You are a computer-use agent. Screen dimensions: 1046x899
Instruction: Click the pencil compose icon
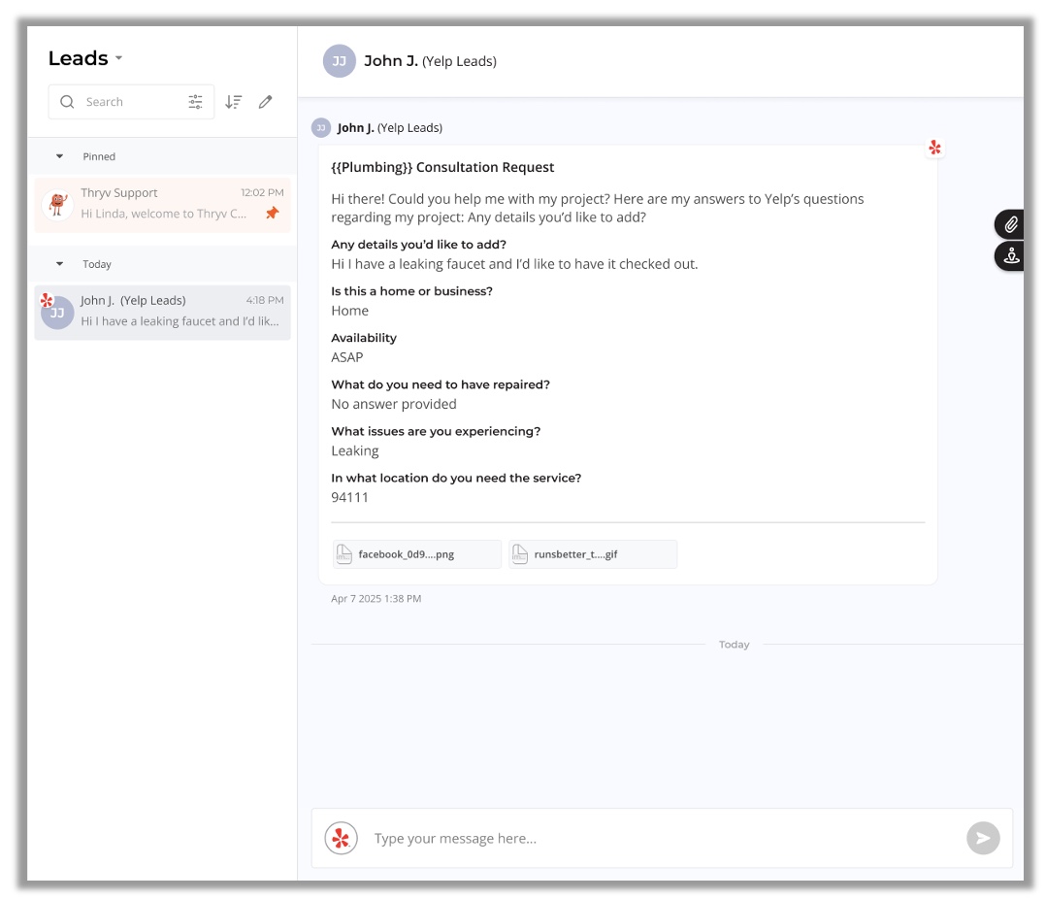265,102
